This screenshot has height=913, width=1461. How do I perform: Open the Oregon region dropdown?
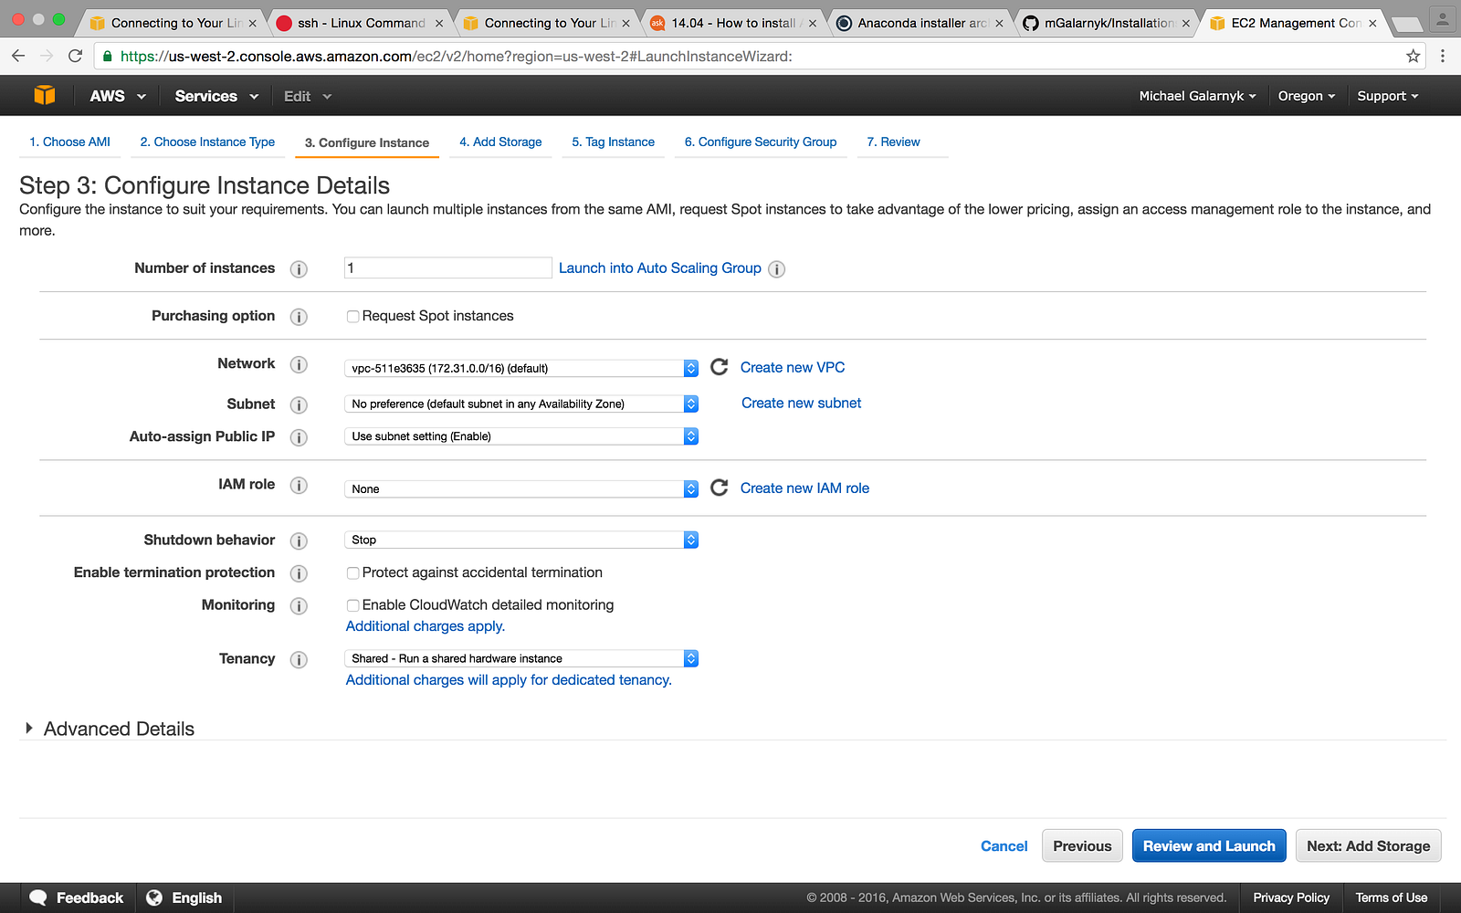(x=1307, y=96)
